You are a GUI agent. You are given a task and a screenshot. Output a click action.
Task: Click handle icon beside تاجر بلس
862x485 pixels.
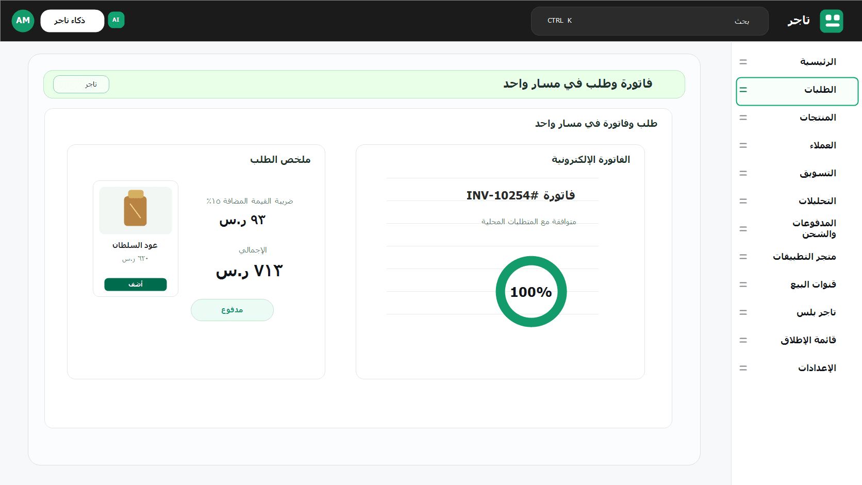pos(743,312)
